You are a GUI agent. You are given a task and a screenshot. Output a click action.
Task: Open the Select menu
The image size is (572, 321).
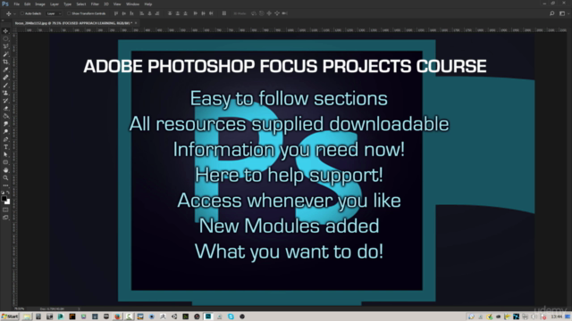(x=81, y=4)
